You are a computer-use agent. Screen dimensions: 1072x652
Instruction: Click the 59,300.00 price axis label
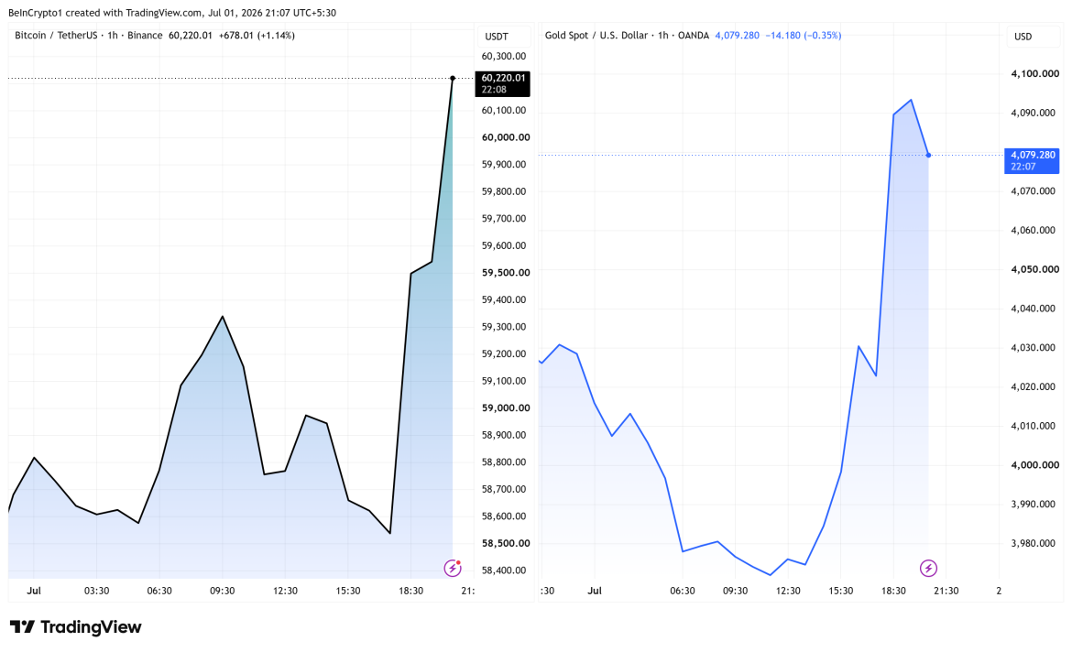[504, 327]
